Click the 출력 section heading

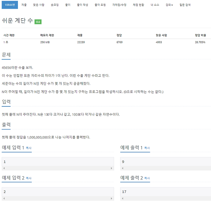6,125
